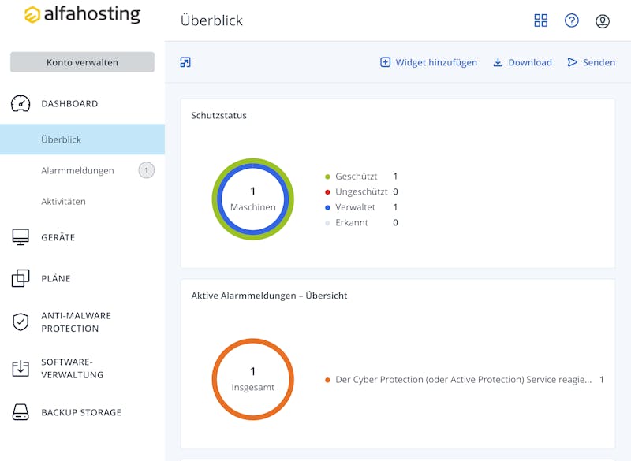
Task: Download the dashboard report
Action: tap(522, 62)
